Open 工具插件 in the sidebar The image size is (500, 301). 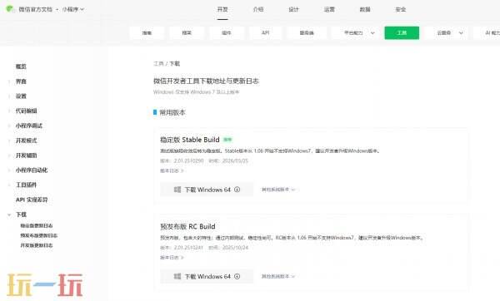point(27,185)
